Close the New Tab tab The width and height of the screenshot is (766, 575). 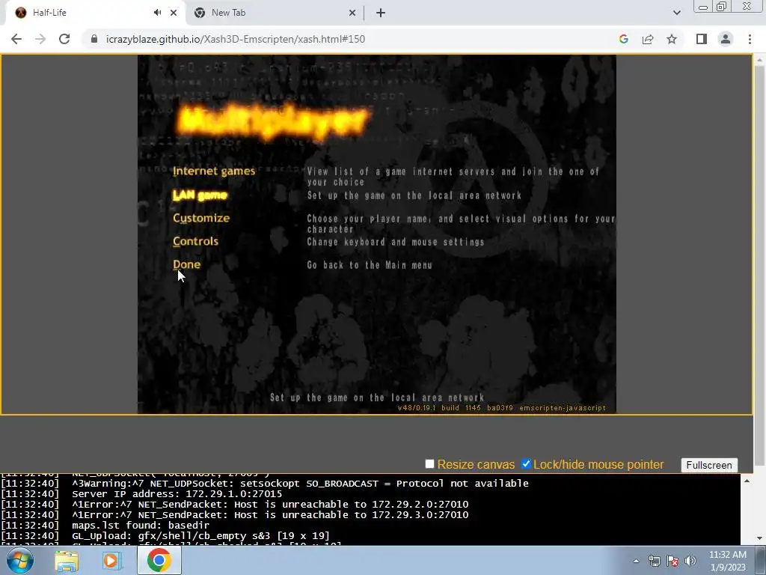[352, 13]
